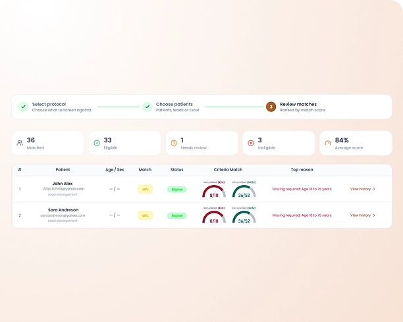The width and height of the screenshot is (403, 322).
Task: Click the patient name John Alex
Action: [63, 184]
